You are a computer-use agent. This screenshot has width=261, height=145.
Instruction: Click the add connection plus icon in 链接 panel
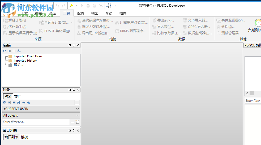9,51
